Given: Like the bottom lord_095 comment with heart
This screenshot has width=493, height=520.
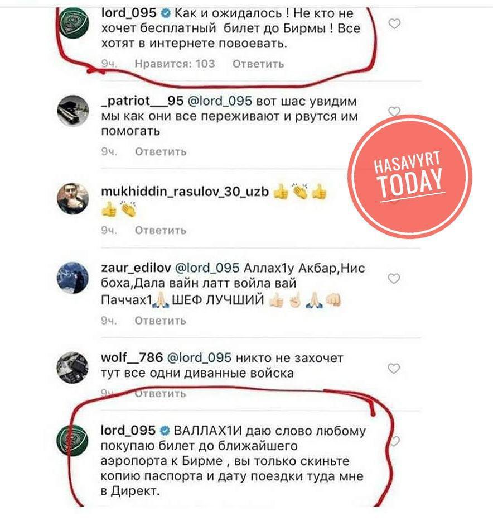Looking at the screenshot, I should (395, 441).
